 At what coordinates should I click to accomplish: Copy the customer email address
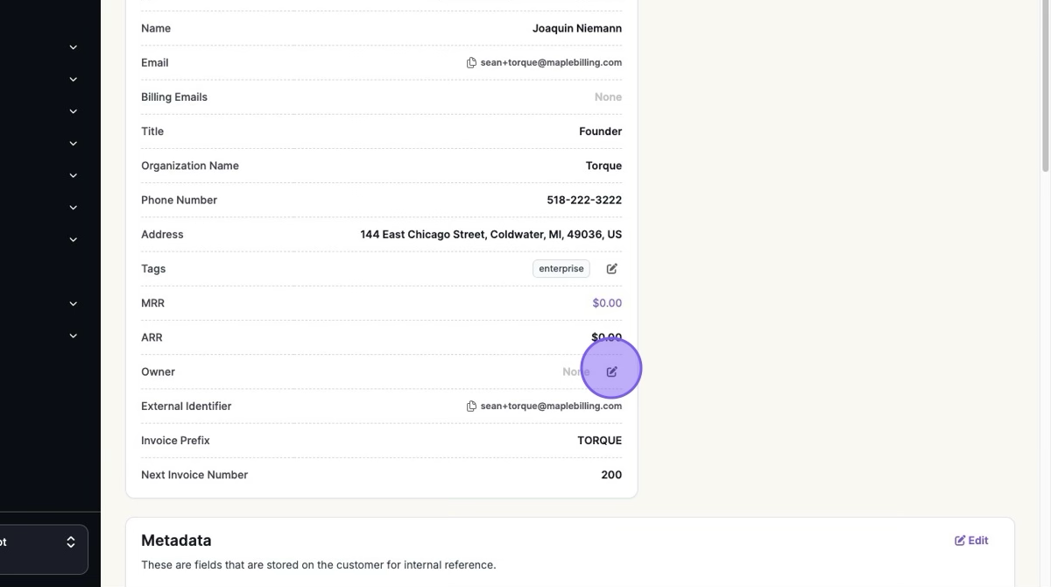pyautogui.click(x=471, y=63)
